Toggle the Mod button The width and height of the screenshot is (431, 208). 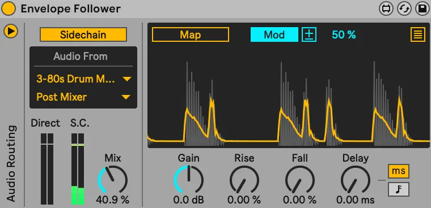[x=274, y=35]
